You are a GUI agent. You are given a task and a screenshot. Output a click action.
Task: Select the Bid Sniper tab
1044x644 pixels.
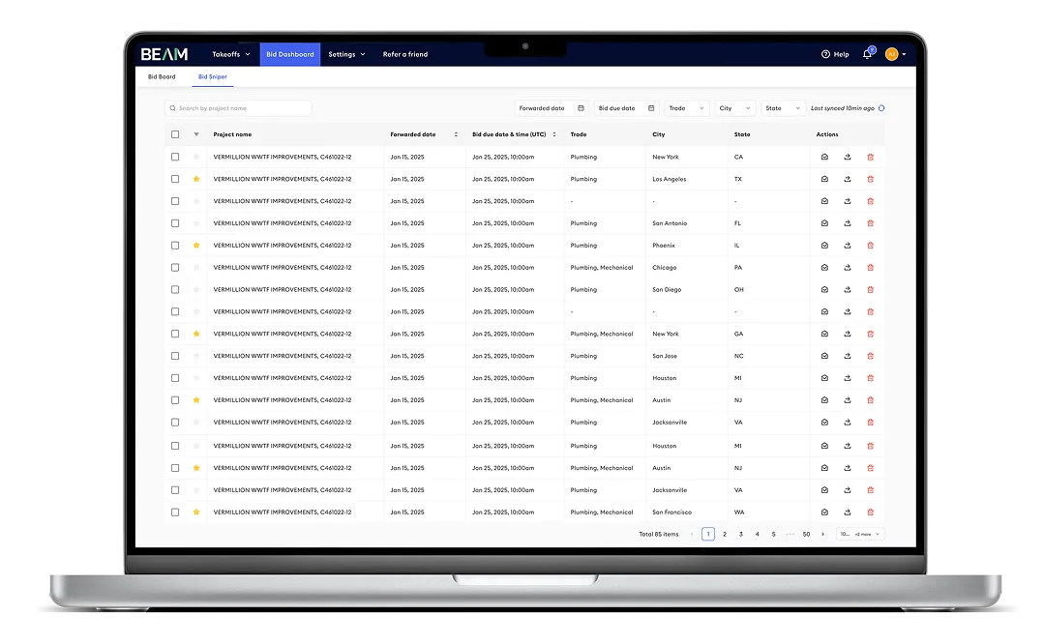(x=213, y=76)
